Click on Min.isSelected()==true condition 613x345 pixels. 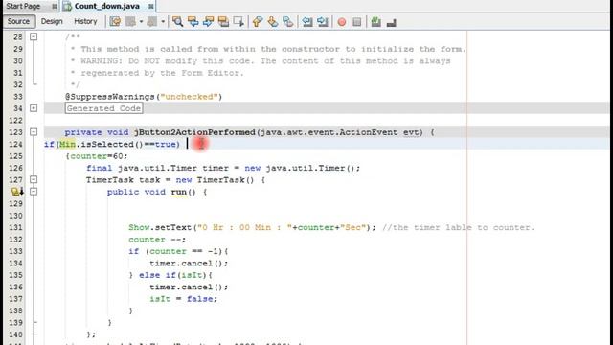click(119, 144)
